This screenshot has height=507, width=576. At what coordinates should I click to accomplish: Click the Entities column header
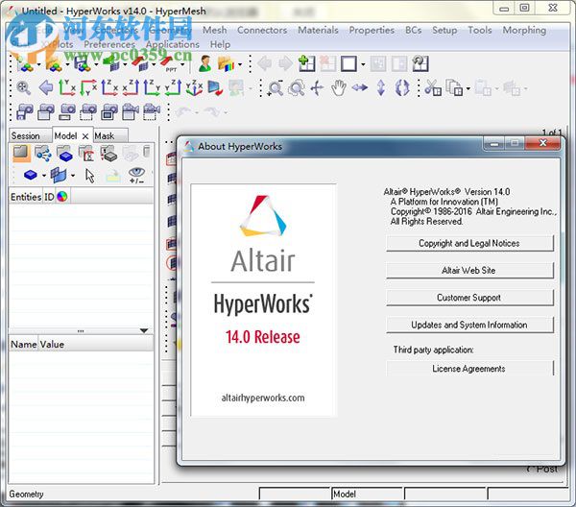click(26, 197)
